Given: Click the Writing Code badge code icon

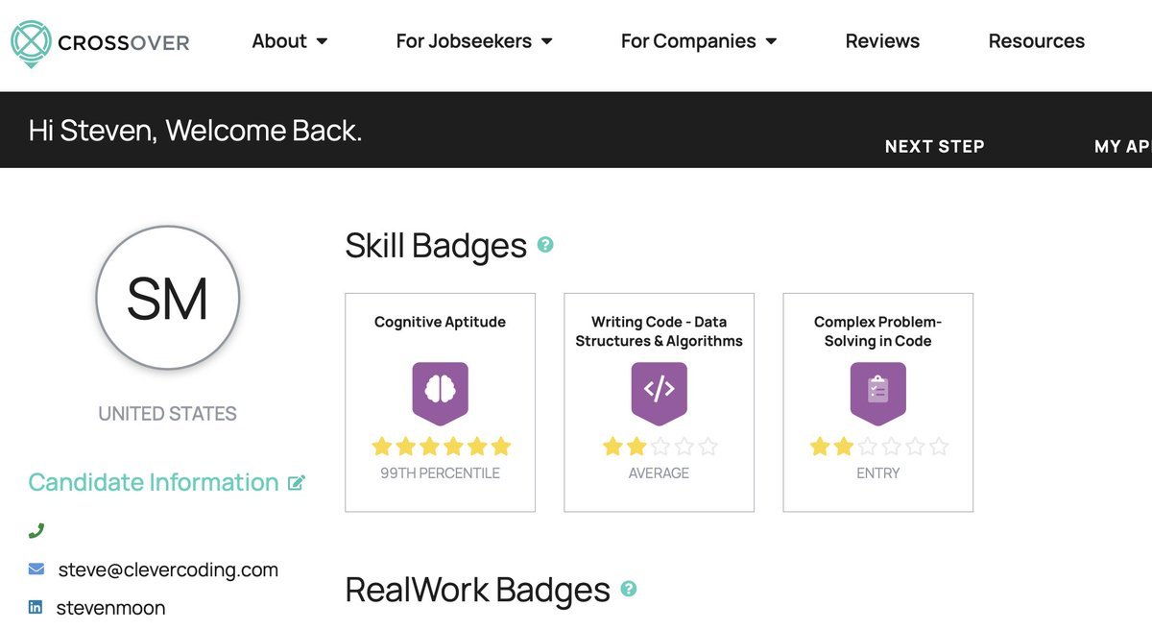Looking at the screenshot, I should click(x=659, y=392).
